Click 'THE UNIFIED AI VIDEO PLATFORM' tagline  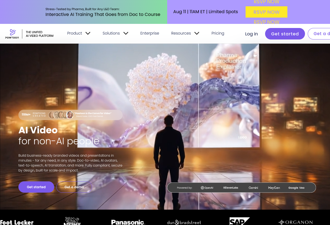pos(40,34)
